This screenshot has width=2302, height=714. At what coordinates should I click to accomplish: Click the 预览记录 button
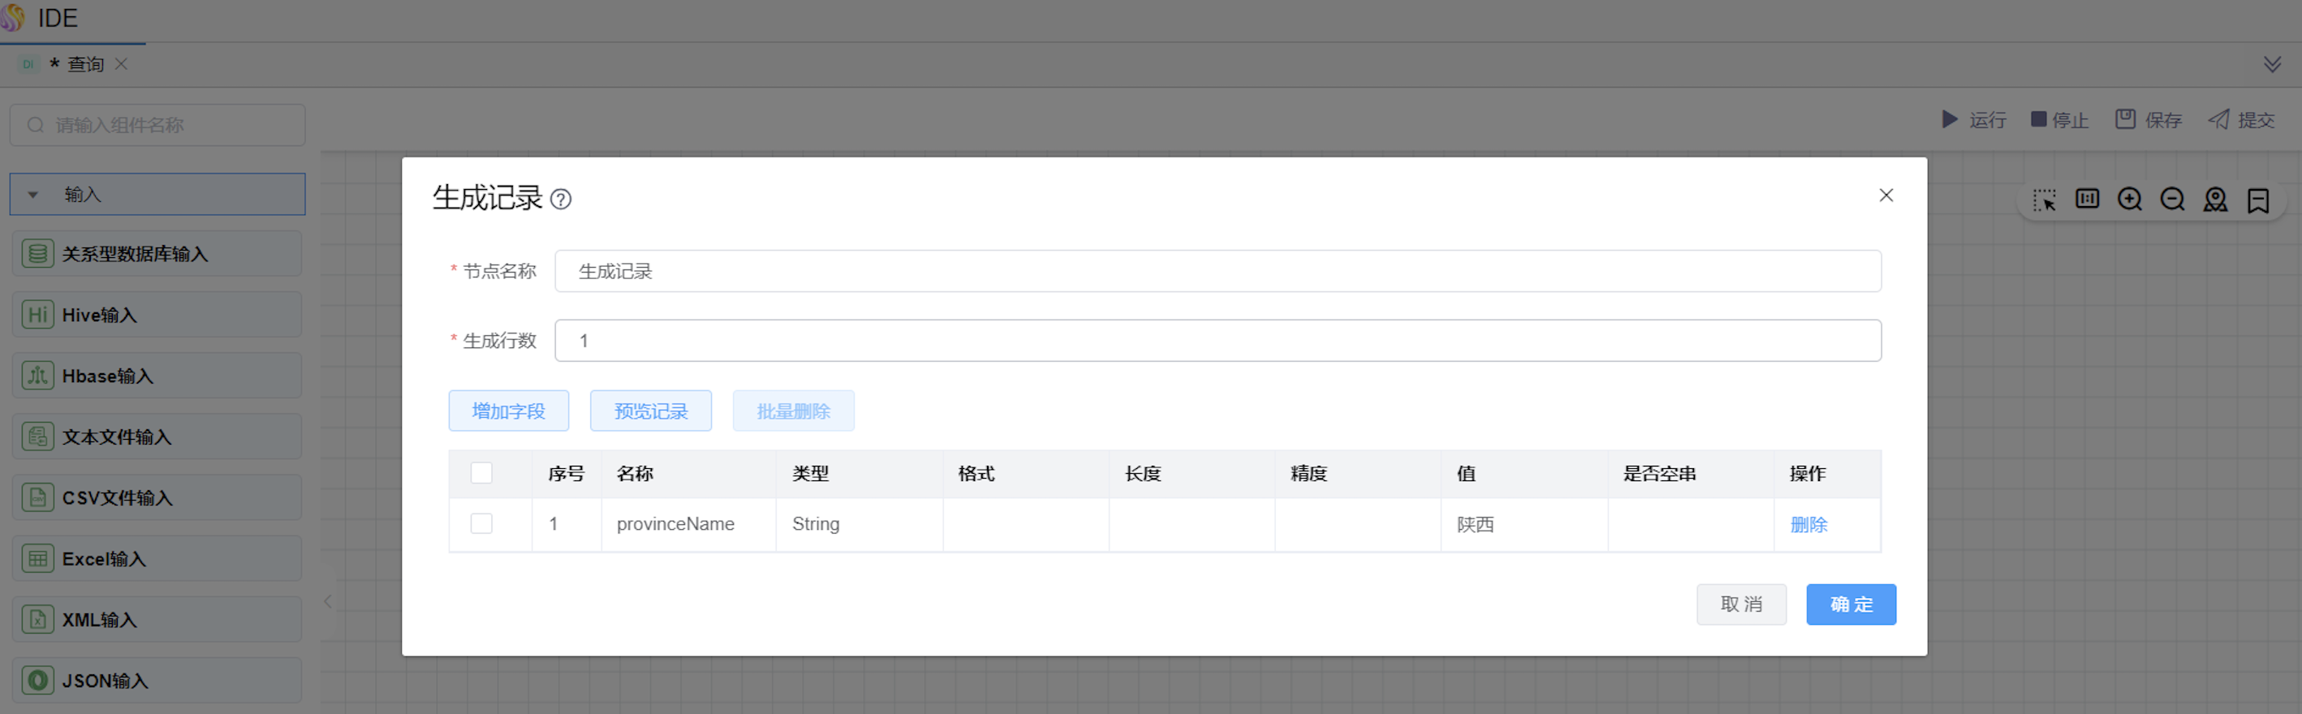pyautogui.click(x=650, y=411)
